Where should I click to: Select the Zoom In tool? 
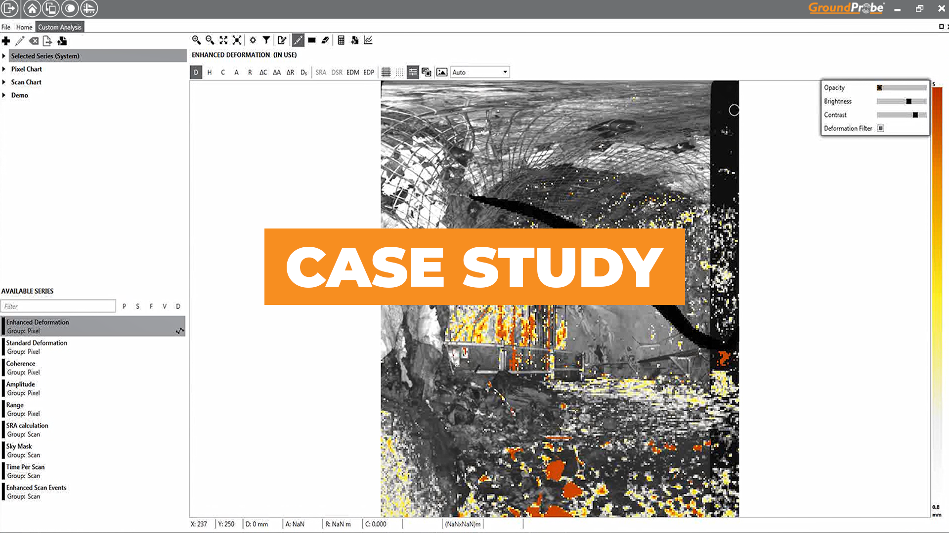click(196, 40)
